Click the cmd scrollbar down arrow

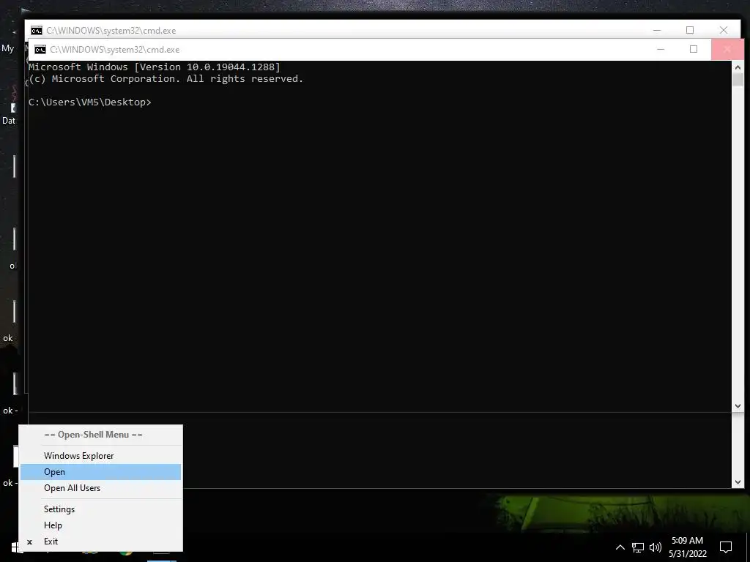coord(738,406)
